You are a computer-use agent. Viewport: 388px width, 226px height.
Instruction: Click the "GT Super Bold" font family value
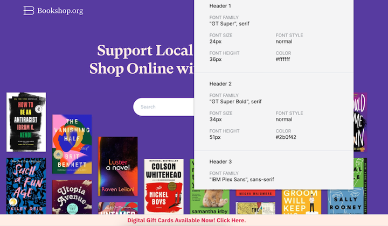235,102
